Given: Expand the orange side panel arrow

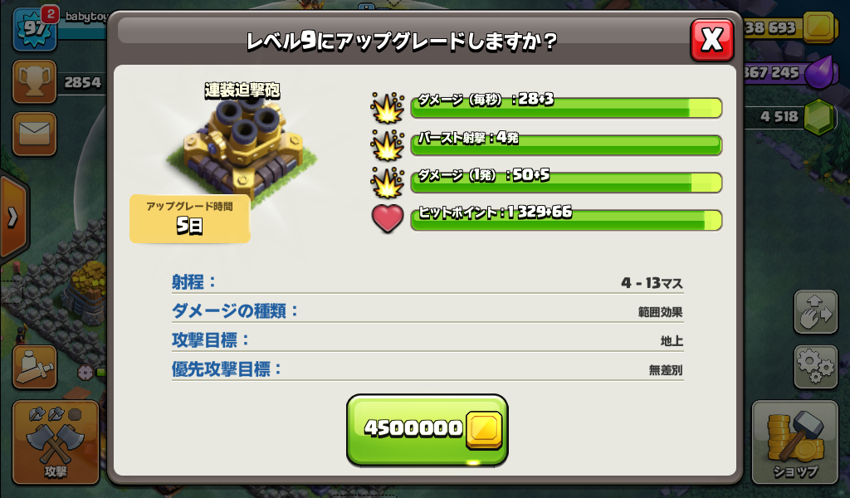Looking at the screenshot, I should click(x=12, y=217).
